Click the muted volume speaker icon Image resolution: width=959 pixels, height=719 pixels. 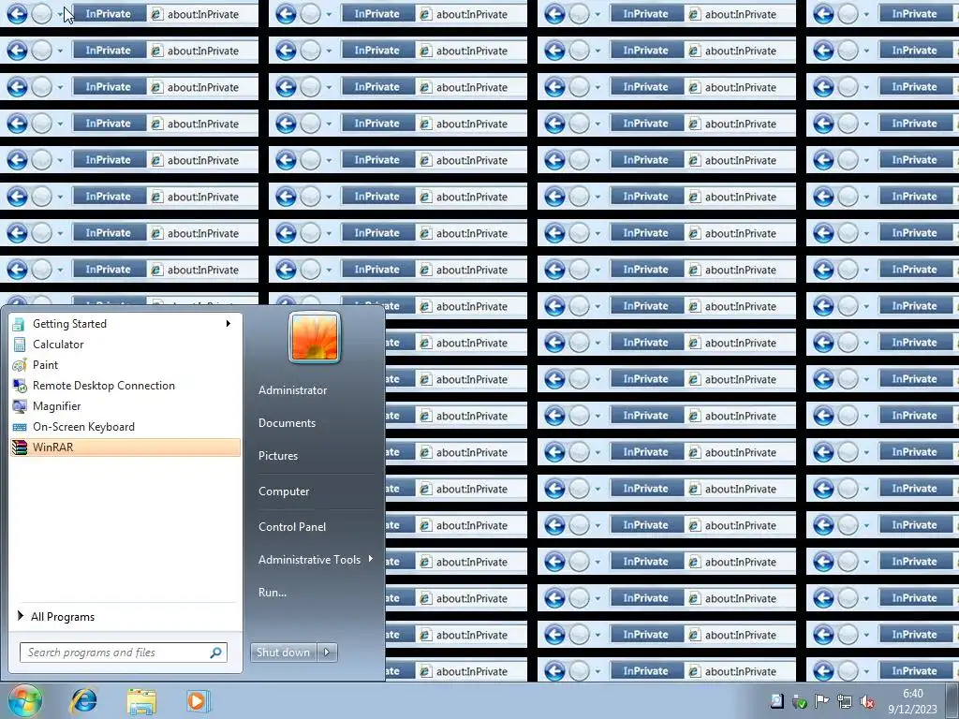point(866,701)
